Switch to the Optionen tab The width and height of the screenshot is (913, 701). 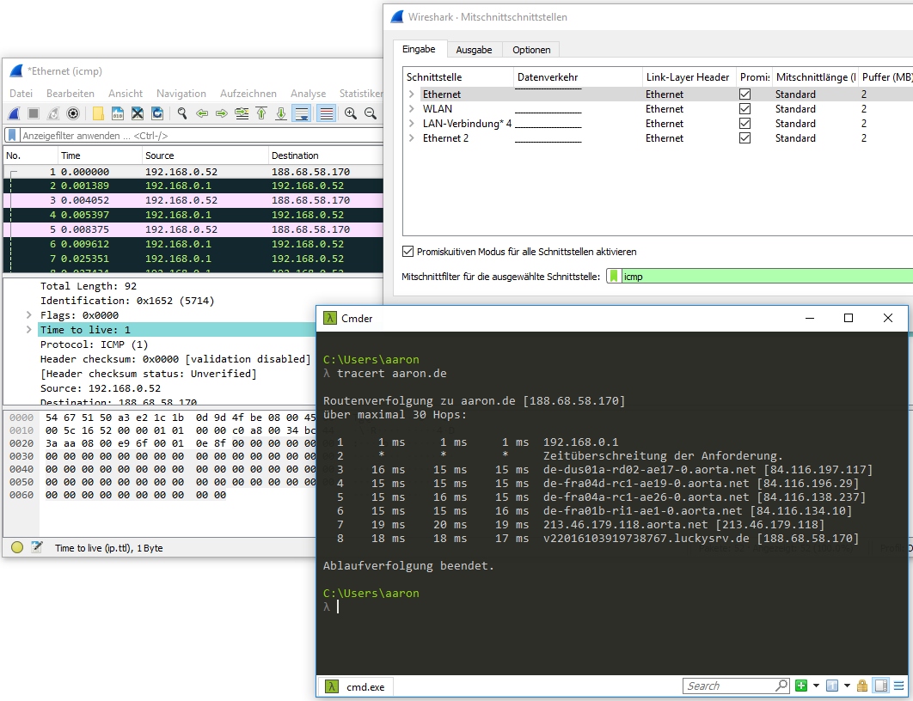tap(531, 50)
